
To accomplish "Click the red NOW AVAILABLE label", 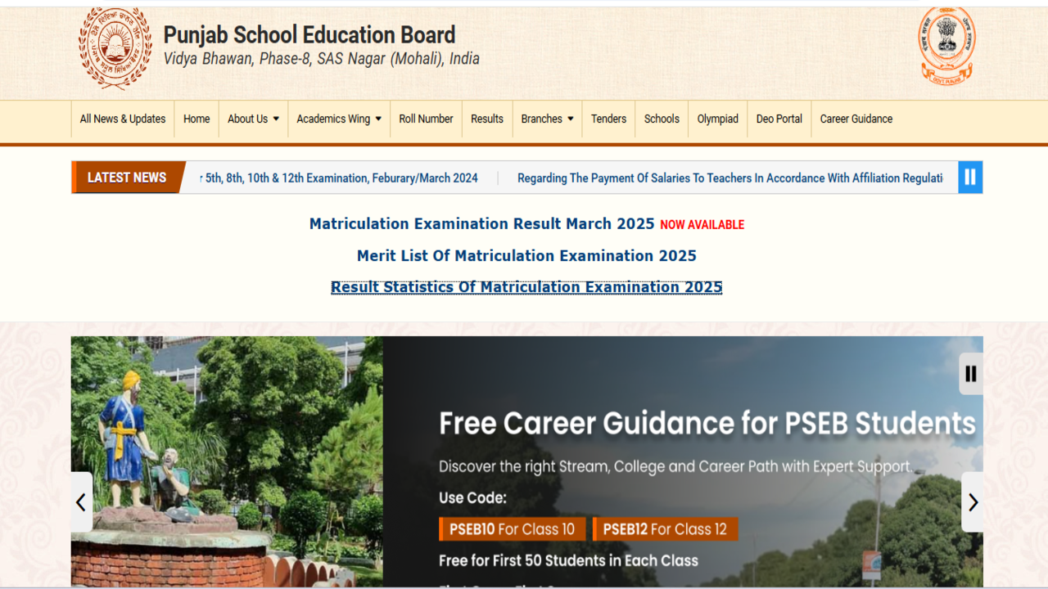I will pyautogui.click(x=702, y=225).
